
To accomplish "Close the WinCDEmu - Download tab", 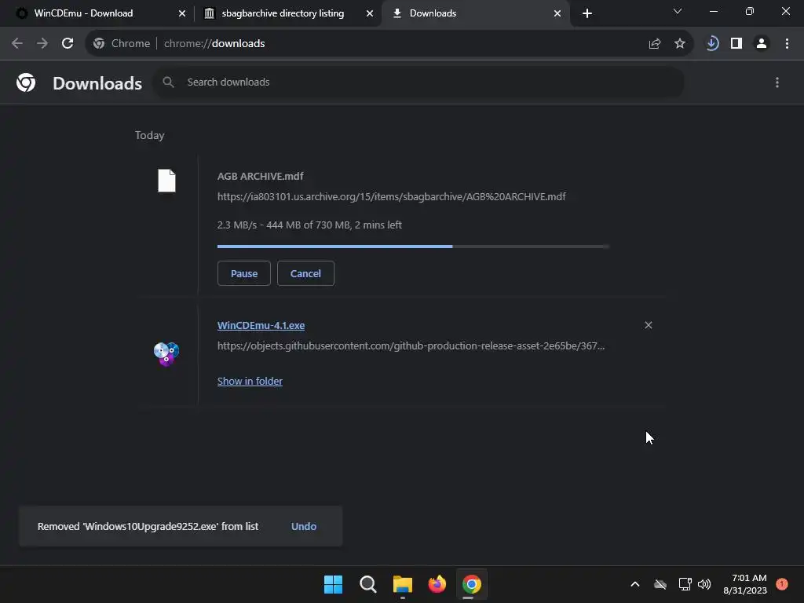I will click(182, 13).
